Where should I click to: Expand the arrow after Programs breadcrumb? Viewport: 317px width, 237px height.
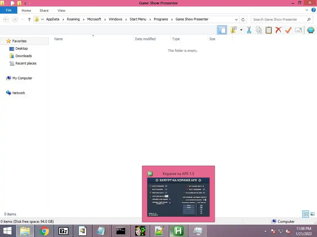172,19
